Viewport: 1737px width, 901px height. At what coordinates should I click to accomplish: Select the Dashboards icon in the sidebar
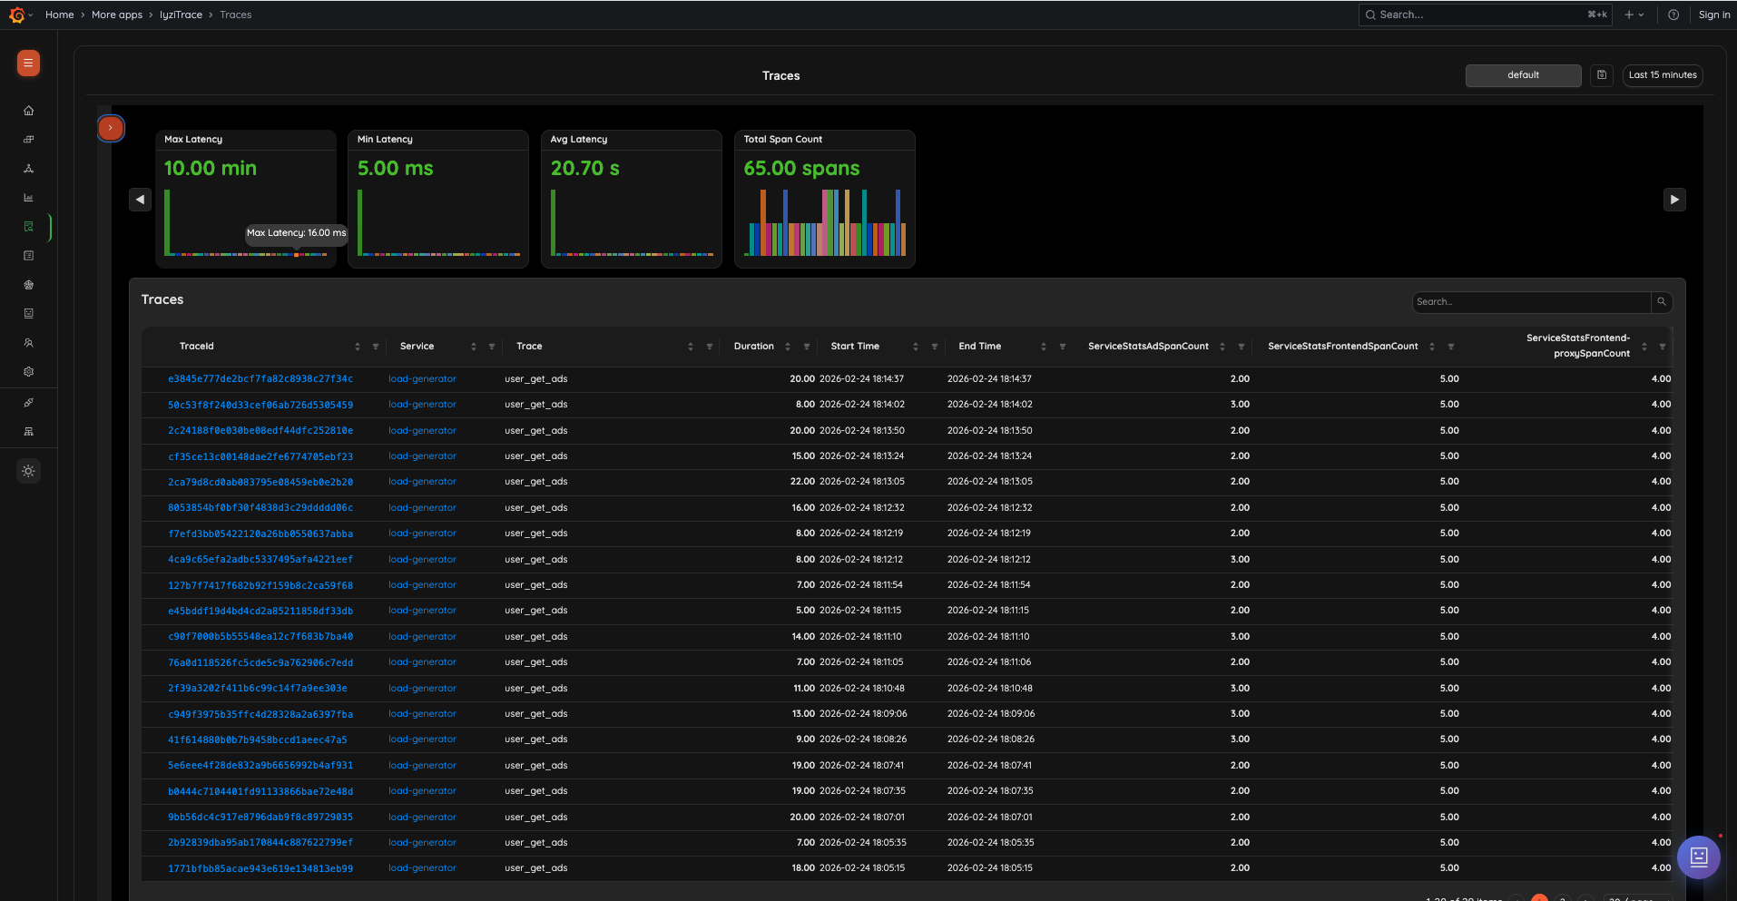(28, 139)
